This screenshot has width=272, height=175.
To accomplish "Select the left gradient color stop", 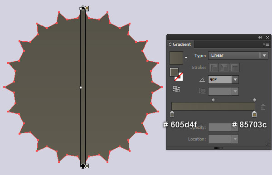I will tap(172, 114).
